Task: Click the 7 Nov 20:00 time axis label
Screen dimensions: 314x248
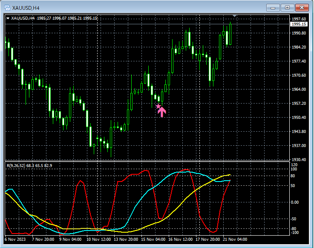Action: click(x=43, y=239)
